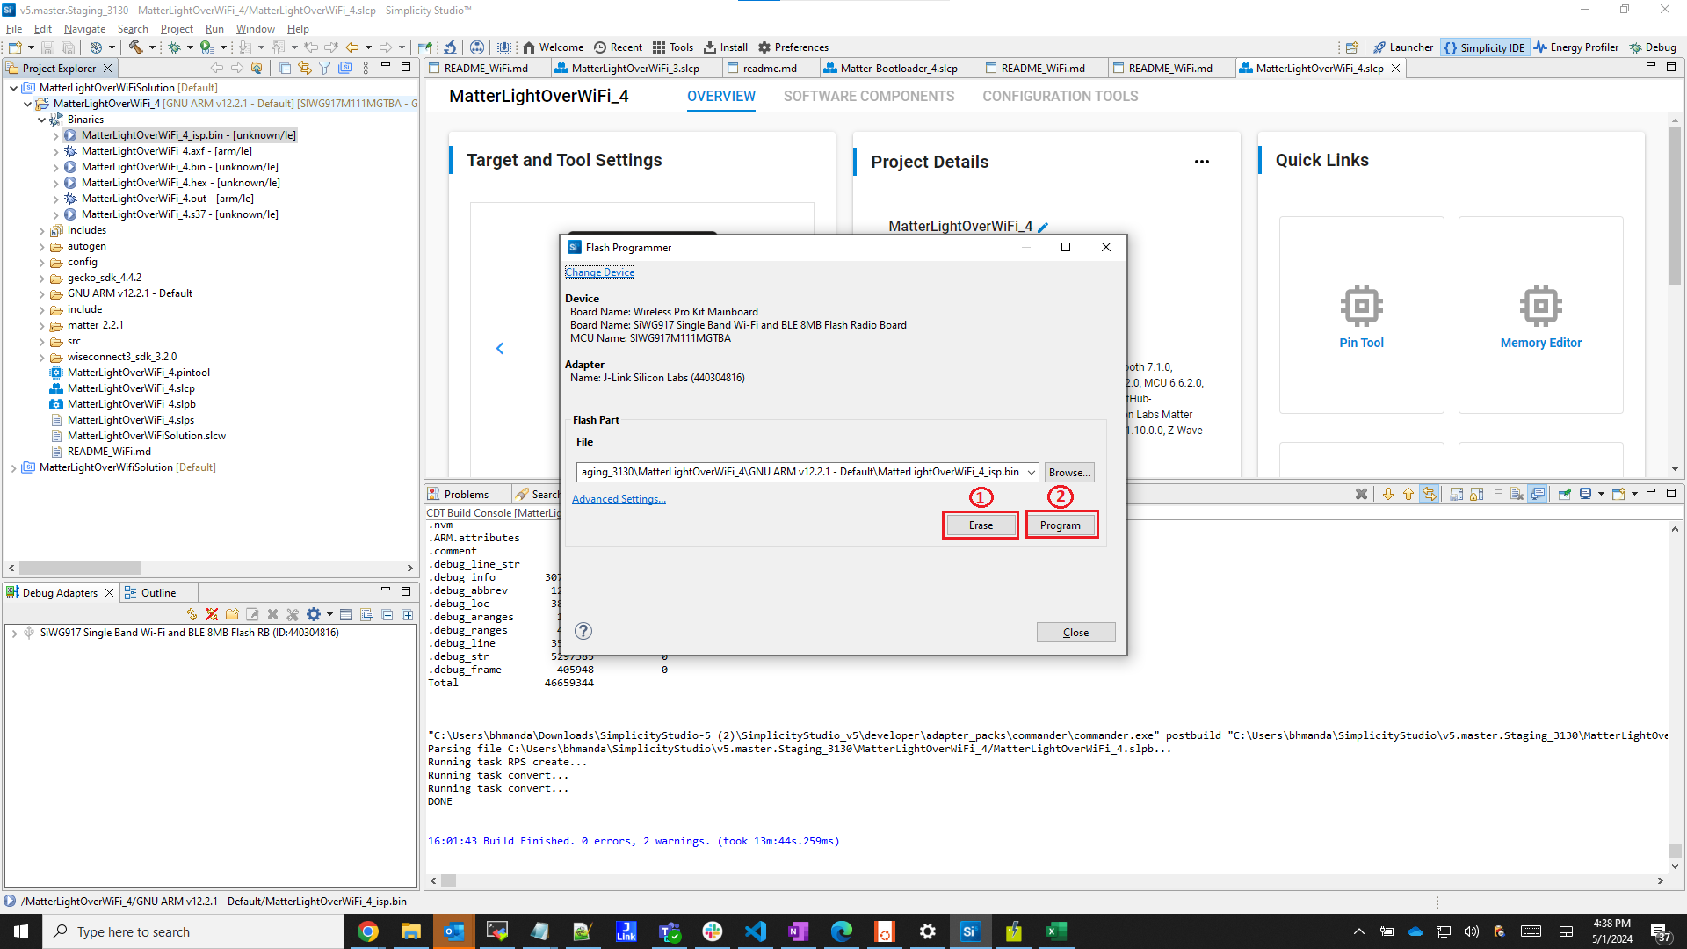Click the pencil edit icon beside project name

click(1043, 227)
